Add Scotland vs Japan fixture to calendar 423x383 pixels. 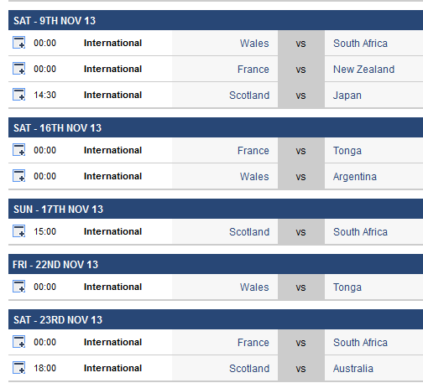19,95
